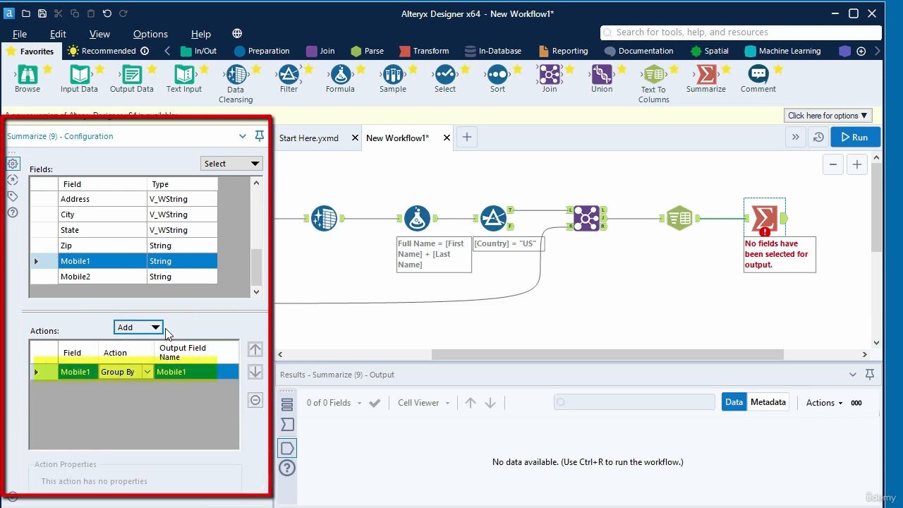903x508 pixels.
Task: Open the annotation tag tab
Action: 13,196
